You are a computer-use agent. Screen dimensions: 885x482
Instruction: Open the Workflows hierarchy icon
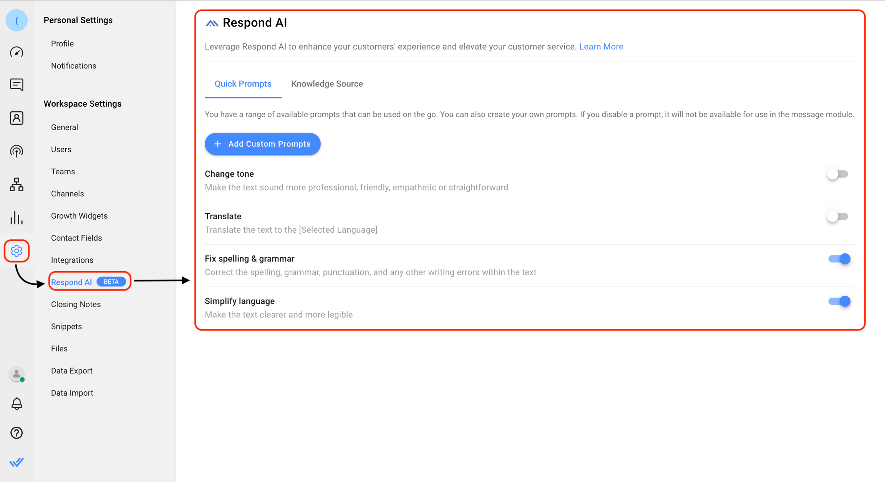coord(17,185)
